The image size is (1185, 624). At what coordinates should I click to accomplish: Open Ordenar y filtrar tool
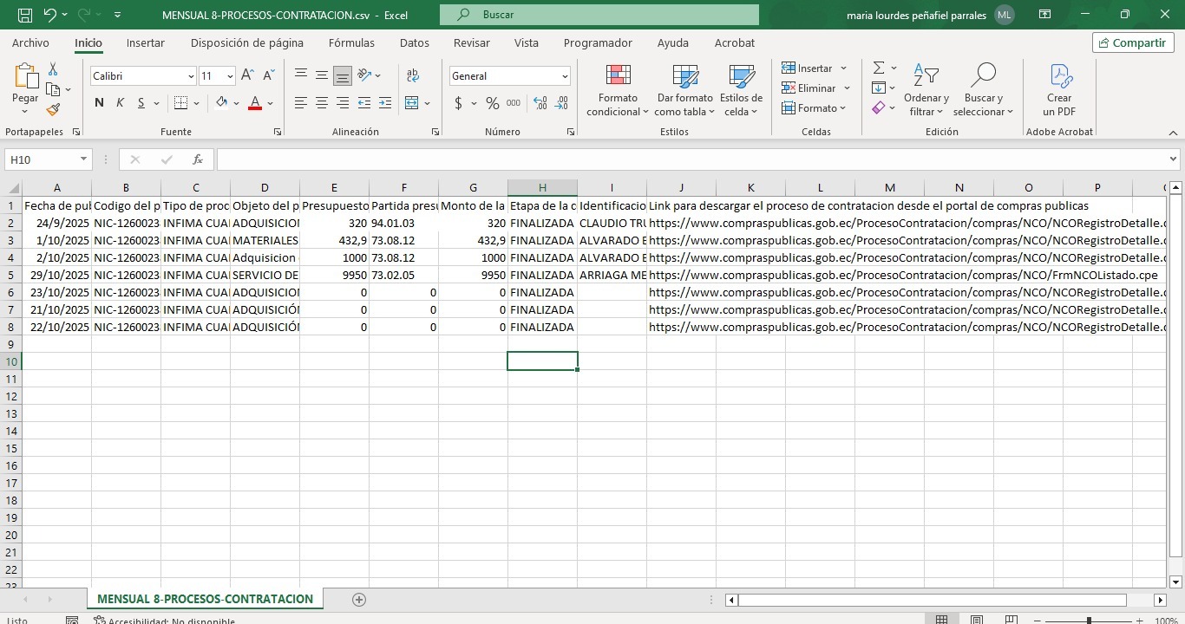click(926, 91)
